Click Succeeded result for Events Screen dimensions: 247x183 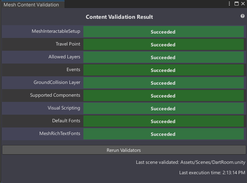coord(164,70)
